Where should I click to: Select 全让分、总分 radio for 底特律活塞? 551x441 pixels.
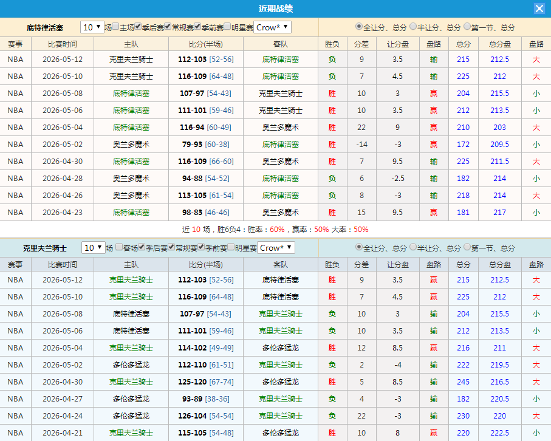point(359,26)
